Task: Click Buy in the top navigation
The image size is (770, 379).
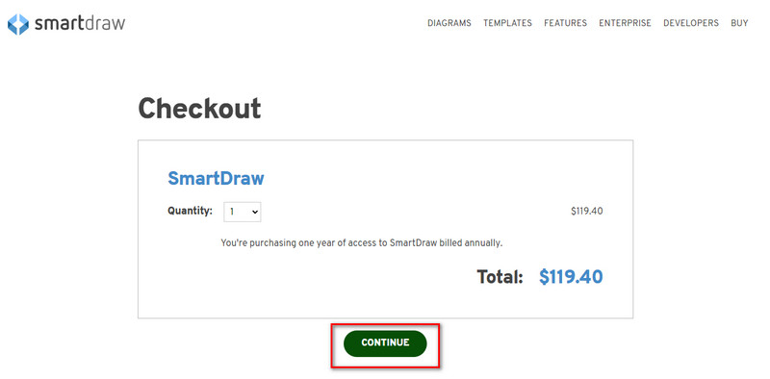Action: point(739,23)
